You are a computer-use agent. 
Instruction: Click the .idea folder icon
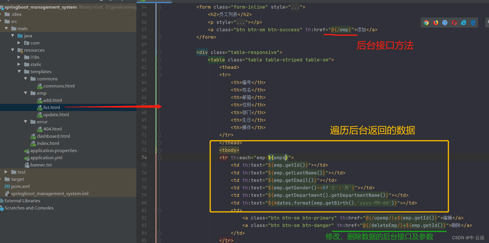(7, 14)
